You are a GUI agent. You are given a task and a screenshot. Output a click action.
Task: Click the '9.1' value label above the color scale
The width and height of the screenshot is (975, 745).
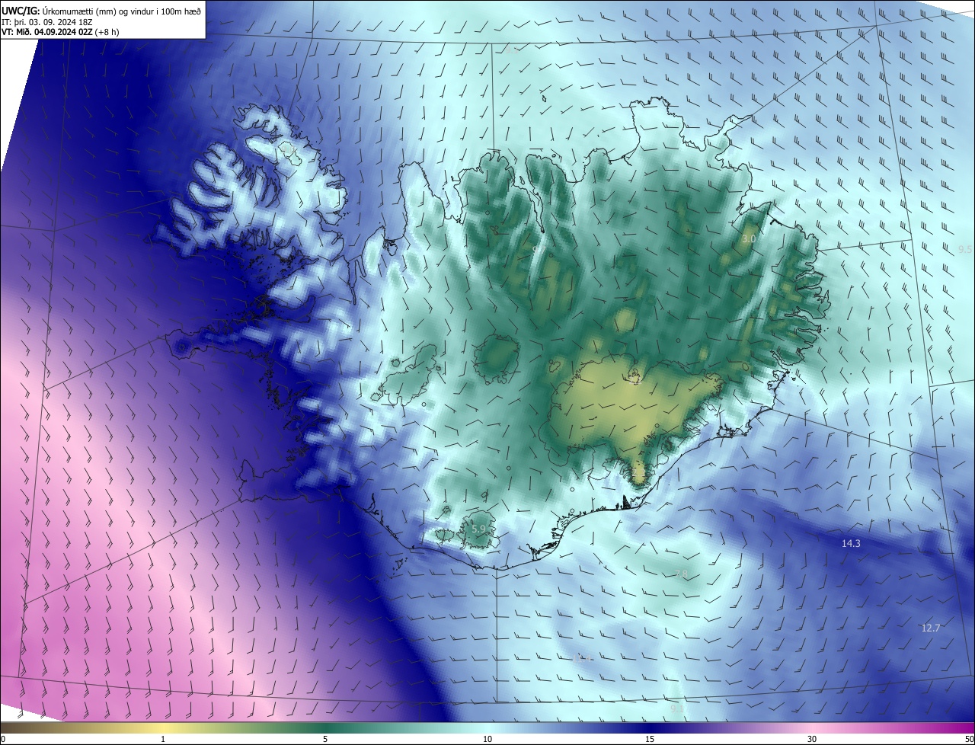click(x=677, y=708)
